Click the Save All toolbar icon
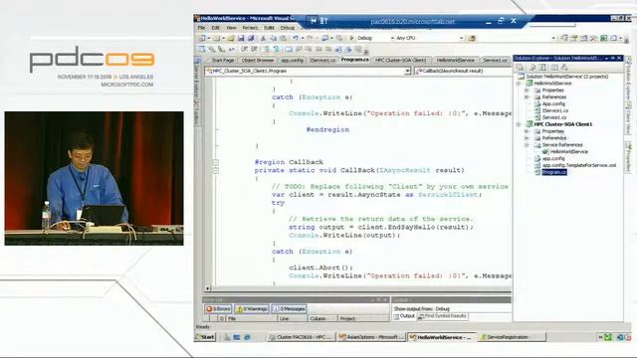637x358 pixels. tap(251, 38)
